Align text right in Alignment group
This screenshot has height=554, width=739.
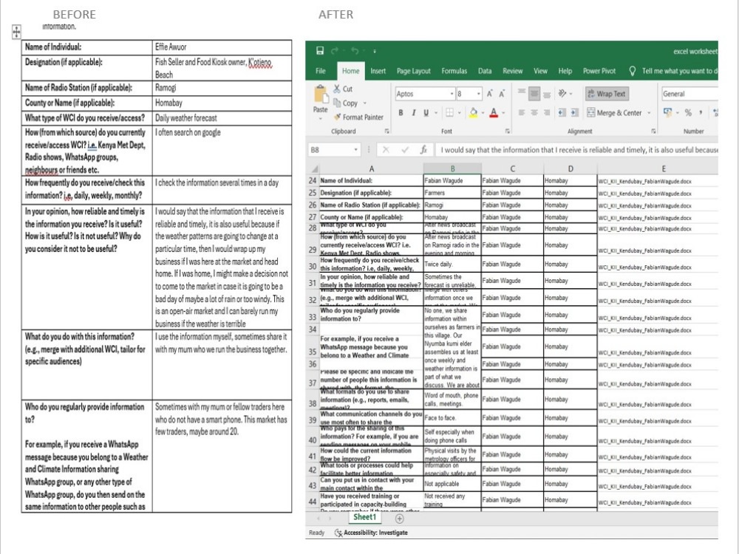pyautogui.click(x=547, y=112)
